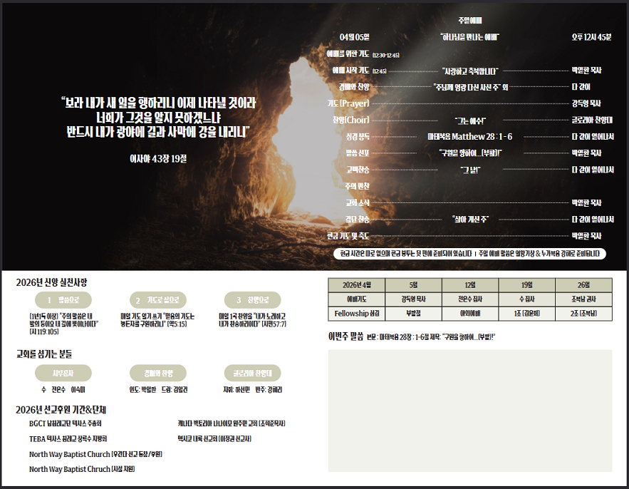Select the '말씀 선포' row label
This screenshot has width=629, height=489.
[358, 153]
